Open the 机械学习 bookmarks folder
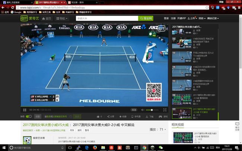Image resolution: width=242 pixels, height=151 pixels. (x=68, y=12)
